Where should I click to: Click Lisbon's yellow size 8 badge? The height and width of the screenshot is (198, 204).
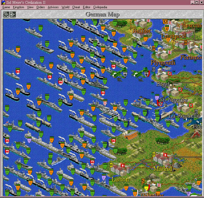pyautogui.click(x=111, y=165)
